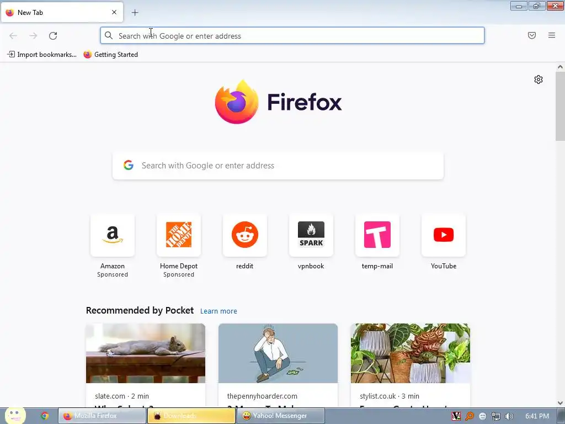
Task: Go back one page
Action: (x=13, y=36)
